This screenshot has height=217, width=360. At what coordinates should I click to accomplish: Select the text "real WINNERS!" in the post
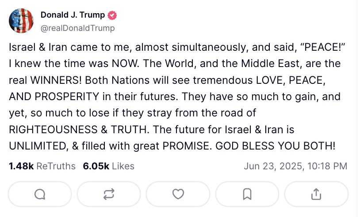pos(45,80)
